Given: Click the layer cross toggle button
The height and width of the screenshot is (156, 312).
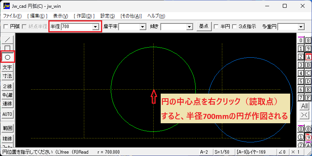Looking at the screenshot, I should [x=305, y=115].
